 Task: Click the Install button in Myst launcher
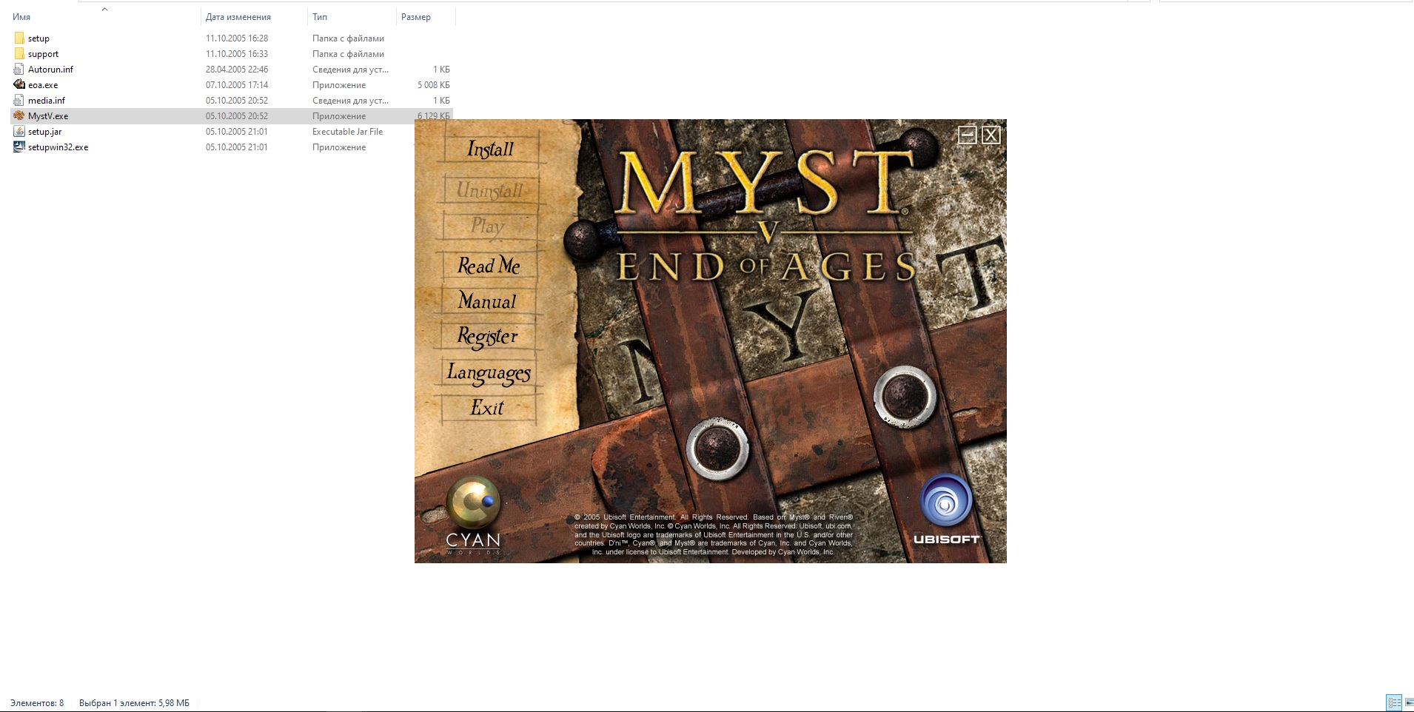(x=489, y=149)
